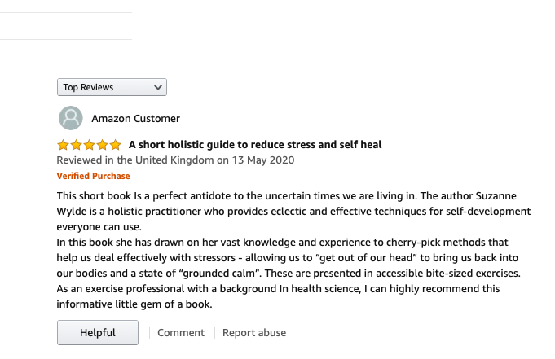Screen dimensions: 555x359
Task: Click the chevron arrow on Top Reviews
Action: pyautogui.click(x=158, y=87)
